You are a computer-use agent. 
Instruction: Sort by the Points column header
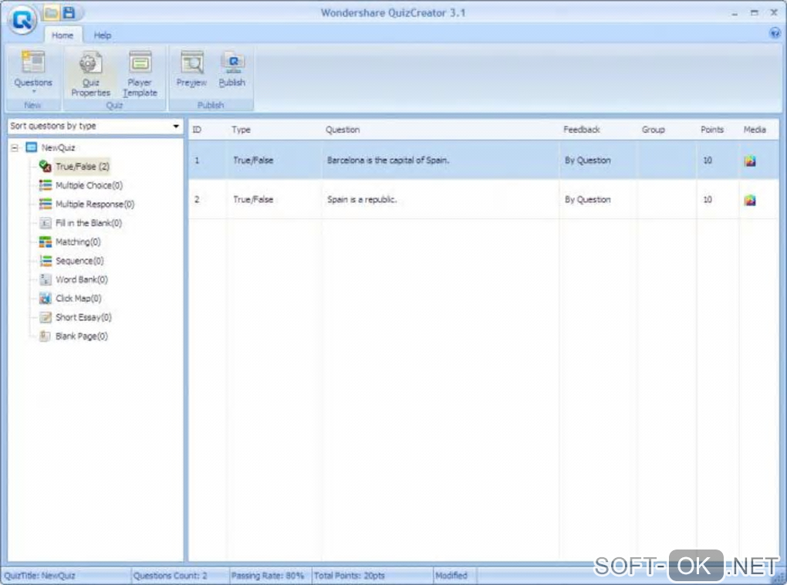point(711,130)
